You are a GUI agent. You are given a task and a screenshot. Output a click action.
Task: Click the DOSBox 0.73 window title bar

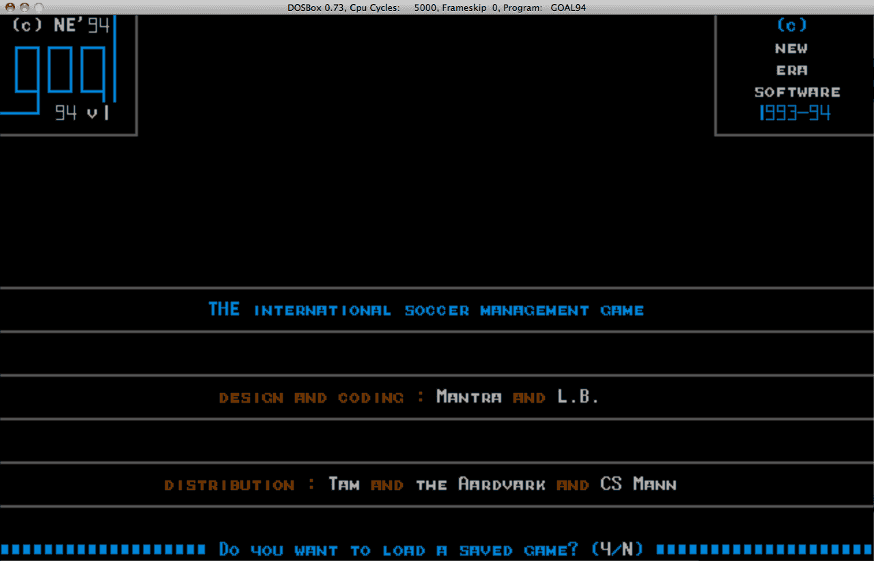click(x=437, y=8)
